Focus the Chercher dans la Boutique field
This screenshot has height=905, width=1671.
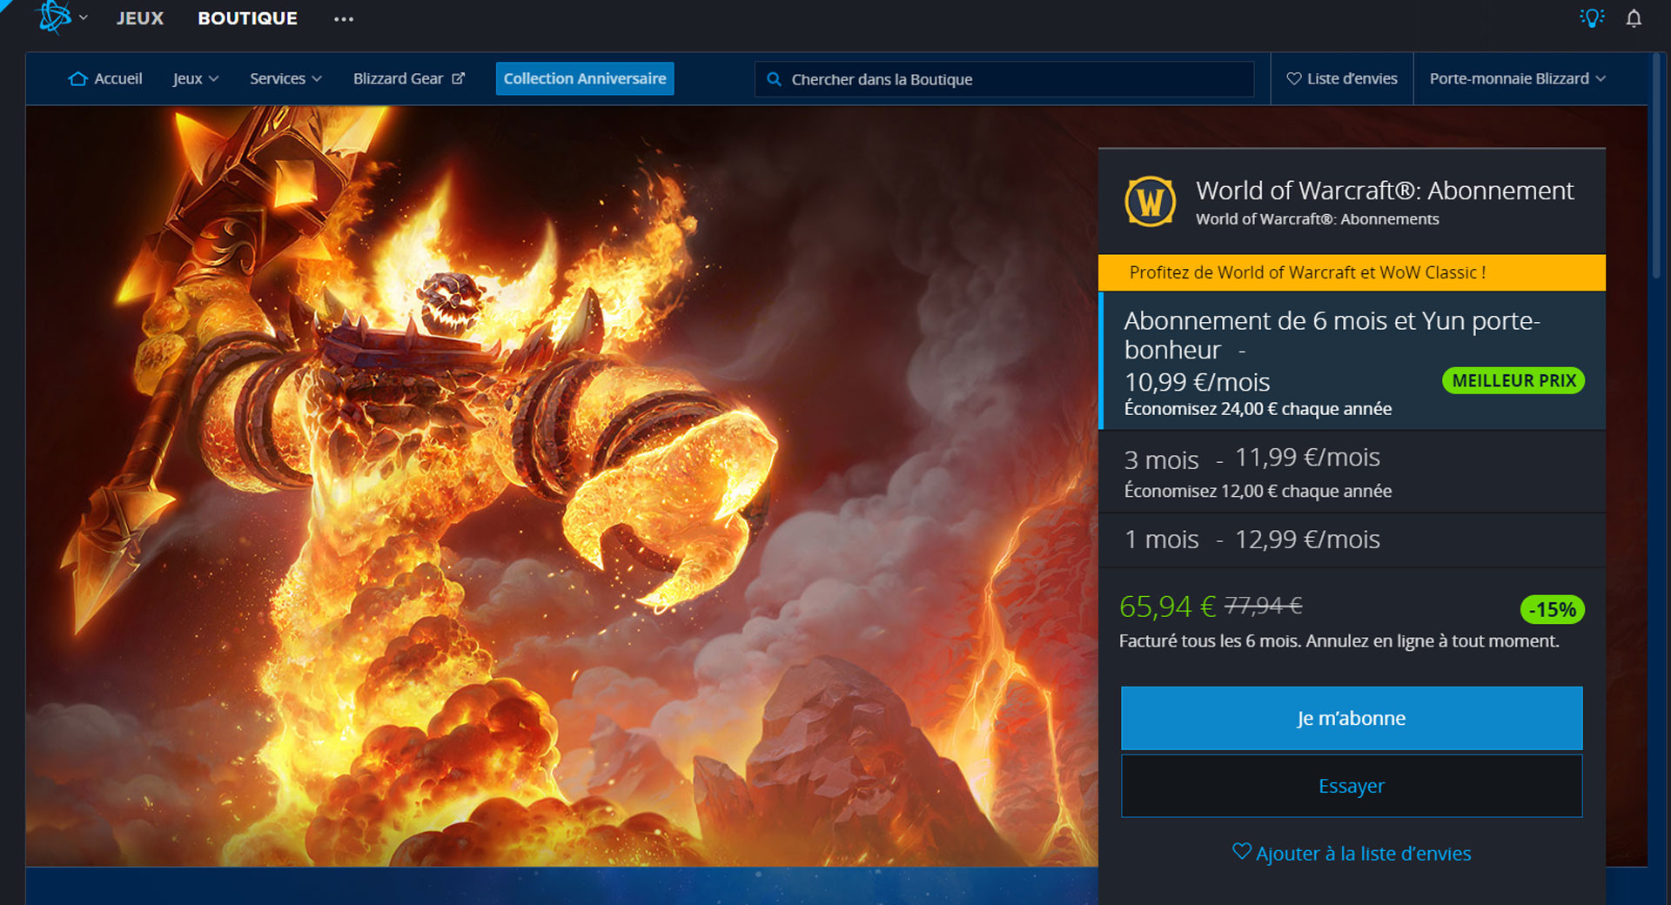tap(1004, 79)
